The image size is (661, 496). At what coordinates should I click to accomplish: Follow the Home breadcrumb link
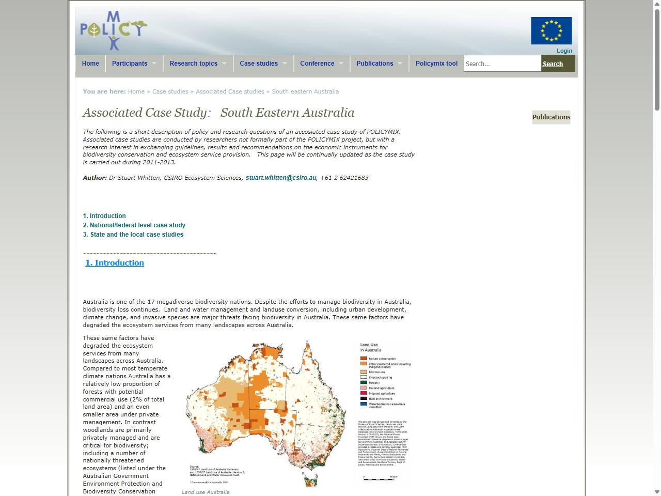coord(136,91)
